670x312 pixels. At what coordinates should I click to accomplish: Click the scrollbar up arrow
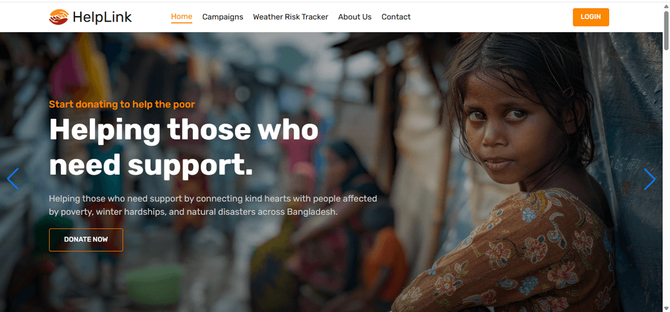[666, 6]
